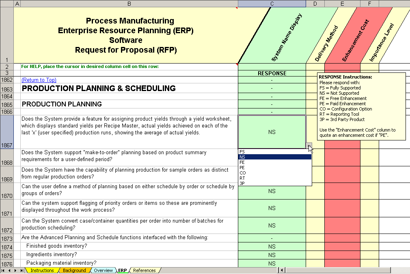Select column B header
Image resolution: width=410 pixels, height=274 pixels.
(x=129, y=4)
